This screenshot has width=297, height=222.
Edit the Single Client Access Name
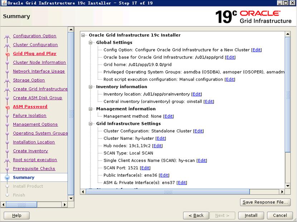pyautogui.click(x=202, y=160)
